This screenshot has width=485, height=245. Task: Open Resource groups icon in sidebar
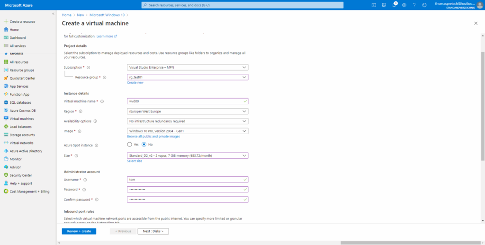[x=6, y=70]
